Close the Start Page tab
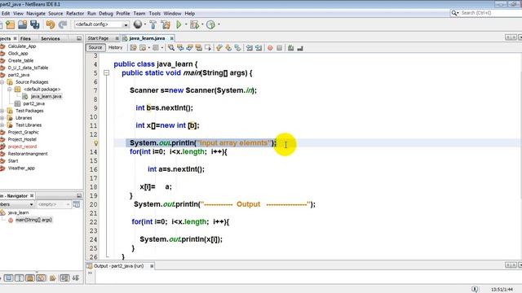 pyautogui.click(x=117, y=38)
